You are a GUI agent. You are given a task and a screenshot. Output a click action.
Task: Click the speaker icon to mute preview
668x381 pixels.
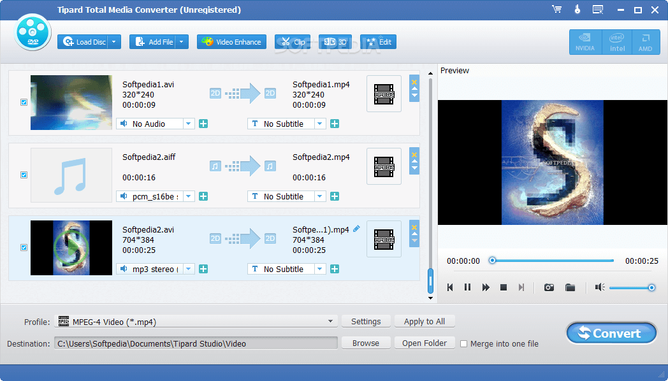(599, 287)
